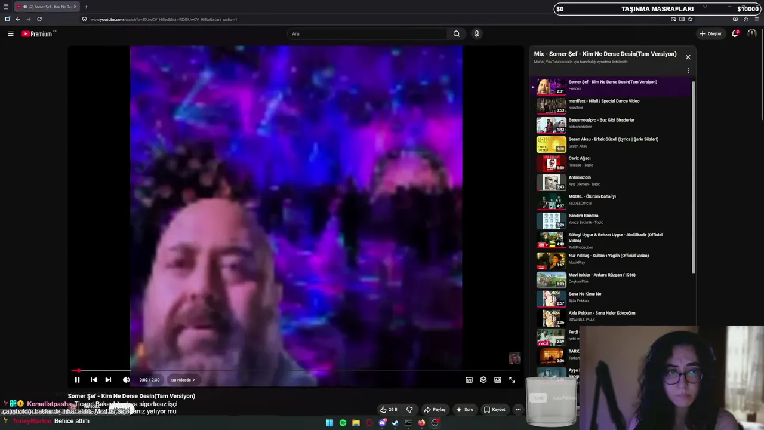Viewport: 764px width, 430px height.
Task: Submit search with magnifier icon
Action: 457,34
